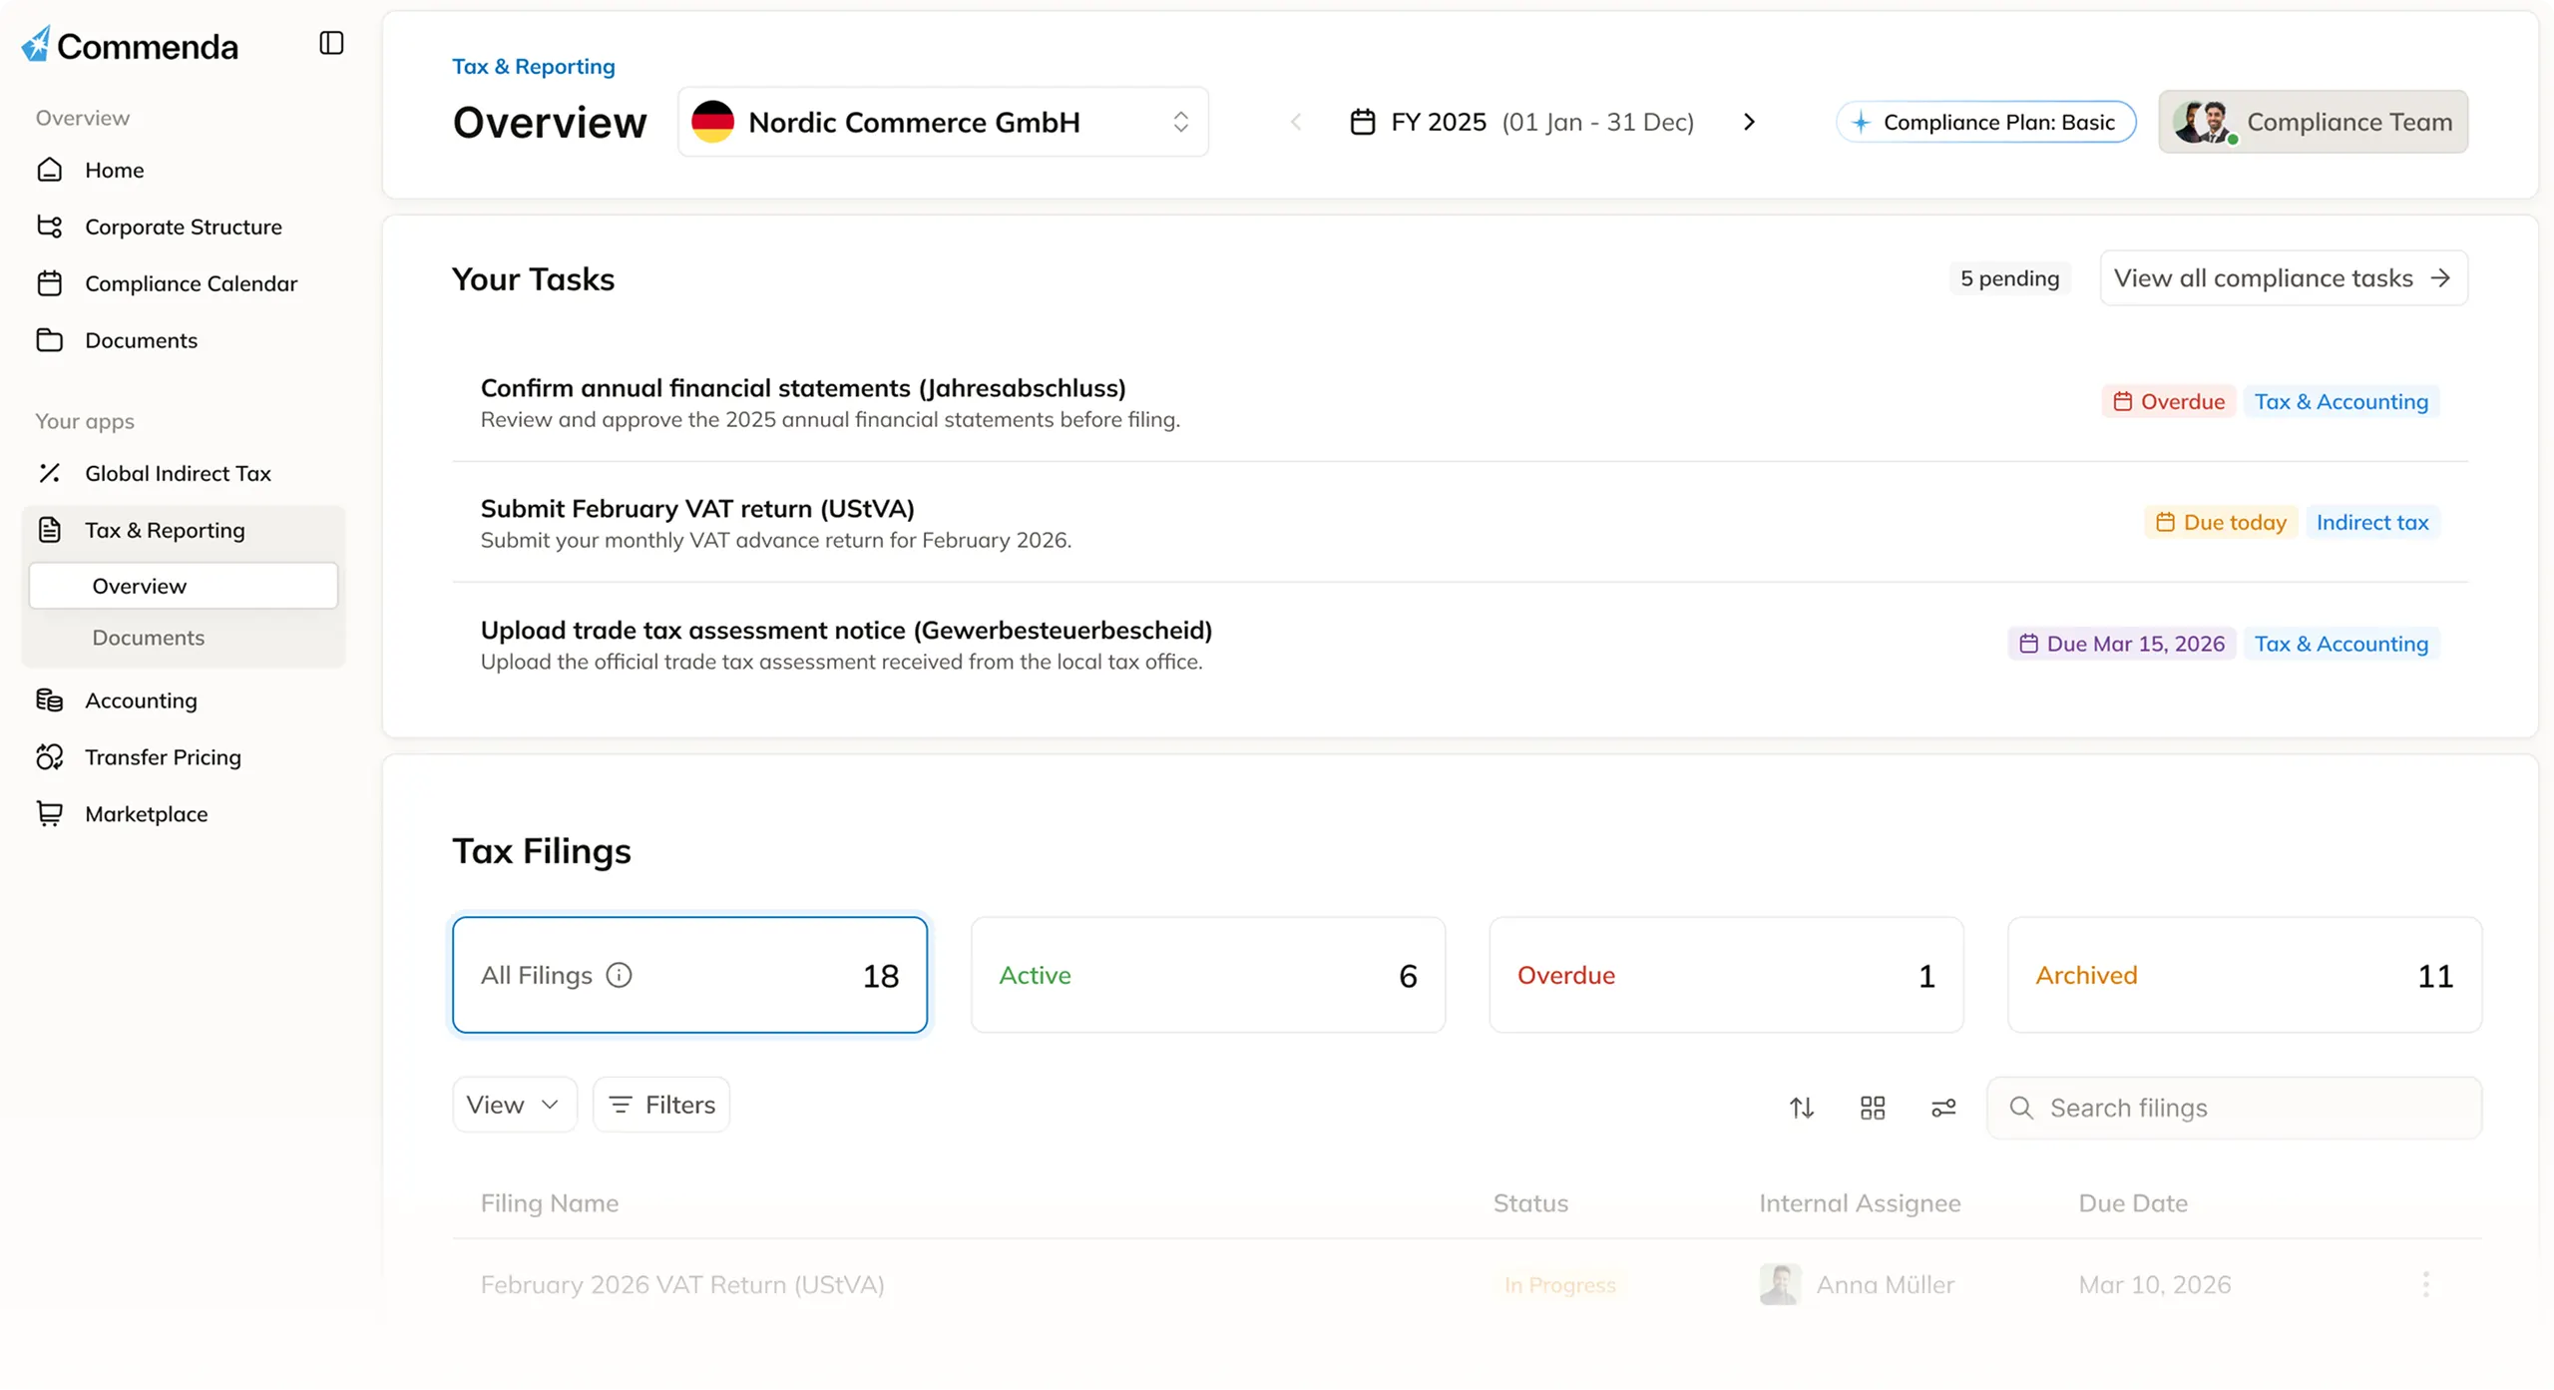Open column settings sliders icon
Viewport: 2554px width, 1390px height.
point(1943,1108)
